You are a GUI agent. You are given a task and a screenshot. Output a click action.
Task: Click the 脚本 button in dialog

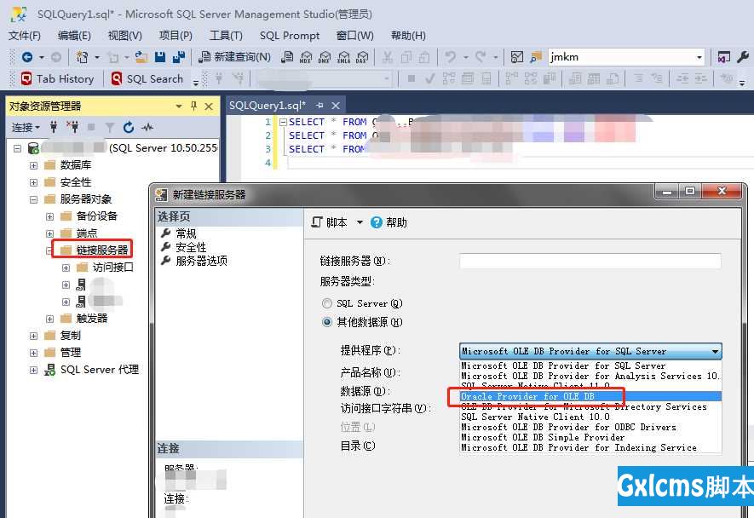click(330, 222)
